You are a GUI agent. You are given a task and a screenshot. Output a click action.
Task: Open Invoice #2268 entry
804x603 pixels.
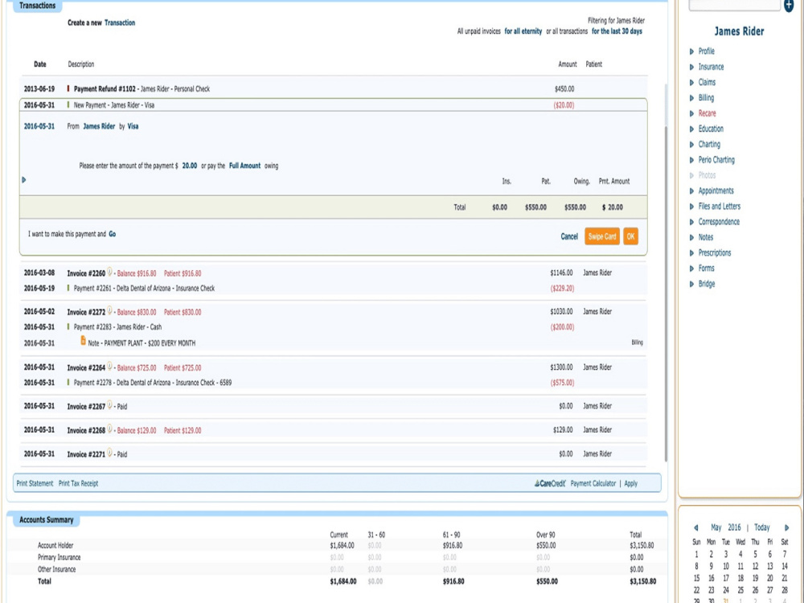[86, 430]
